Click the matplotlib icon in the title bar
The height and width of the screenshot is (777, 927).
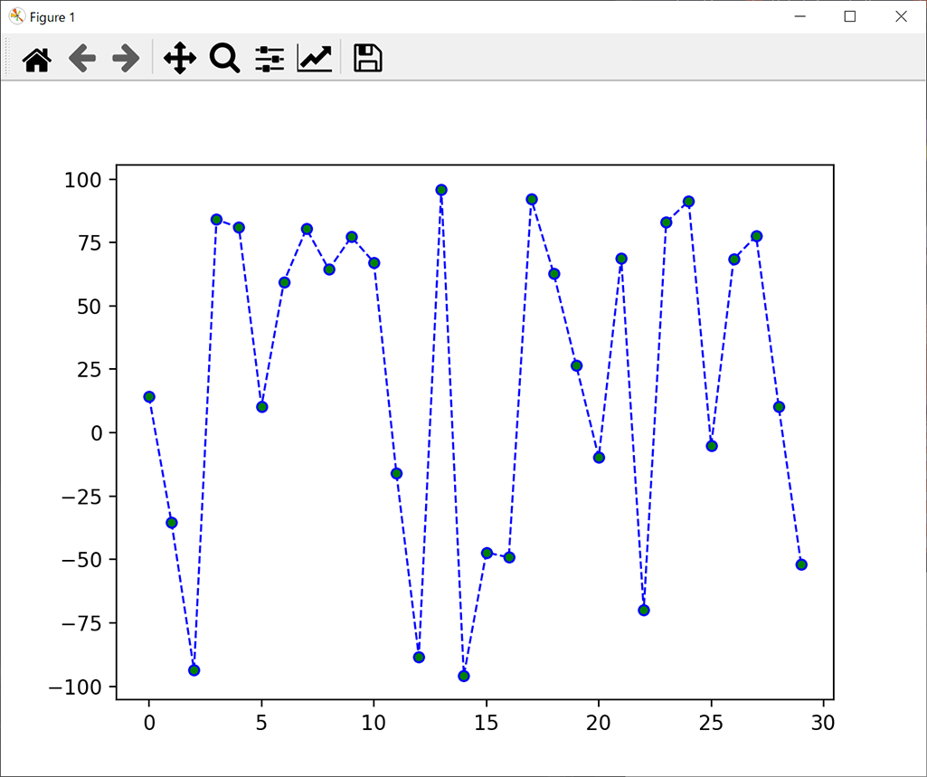[17, 16]
